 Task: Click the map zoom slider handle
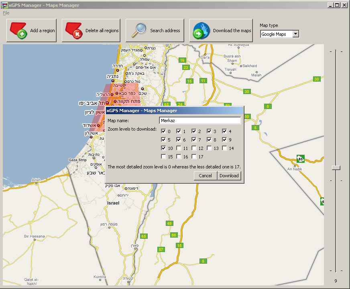pyautogui.click(x=336, y=168)
